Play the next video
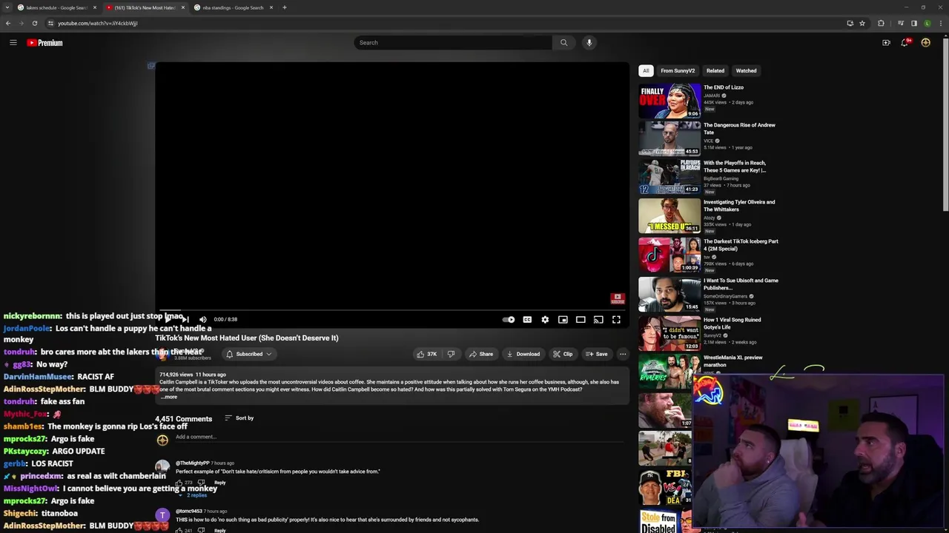 [185, 320]
